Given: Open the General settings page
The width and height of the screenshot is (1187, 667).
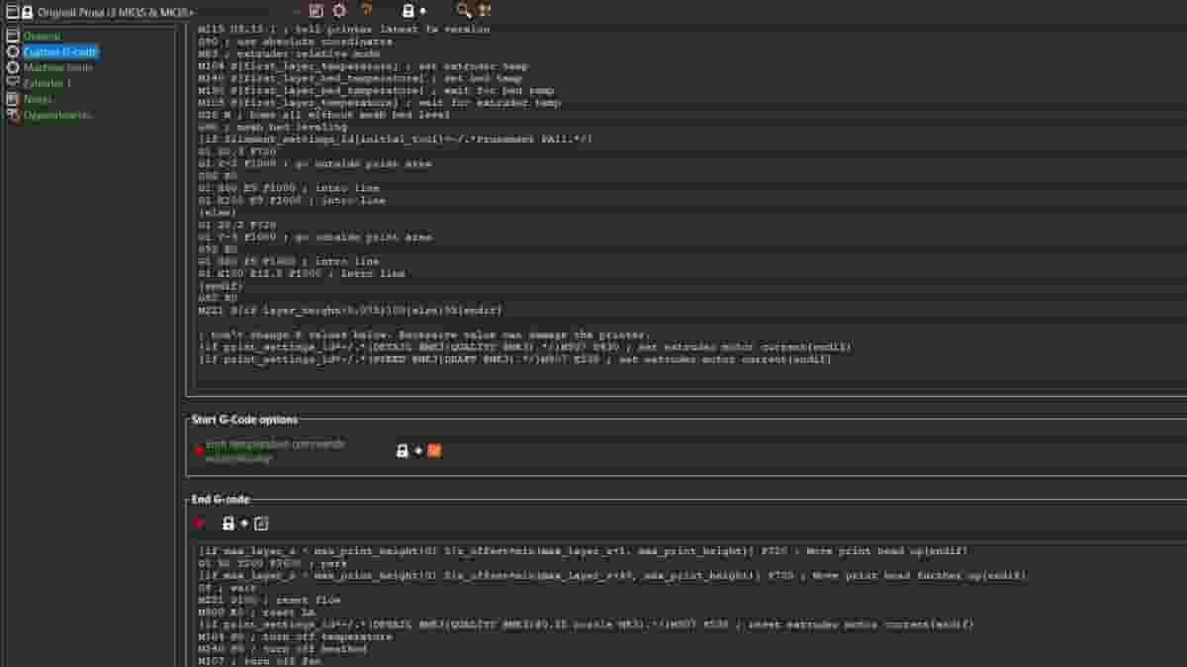Looking at the screenshot, I should click(42, 37).
